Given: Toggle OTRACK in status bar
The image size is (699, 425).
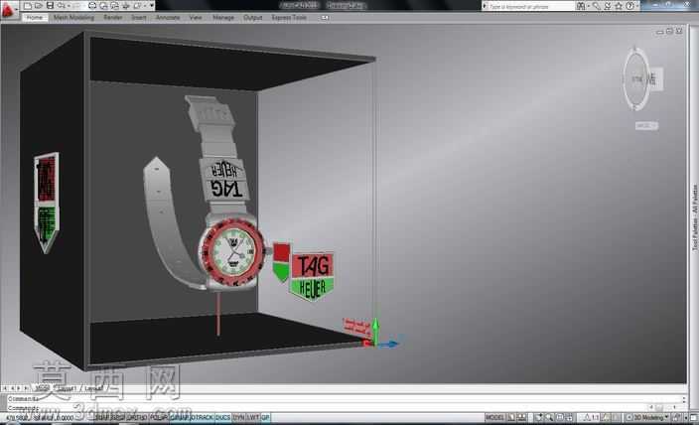Looking at the screenshot, I should [203, 418].
